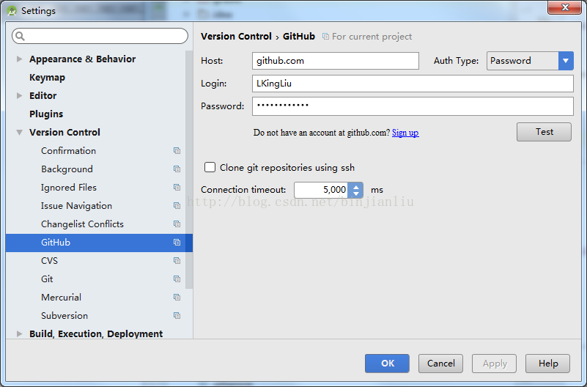587x387 pixels.
Task: Follow the Sign up link
Action: pyautogui.click(x=405, y=133)
